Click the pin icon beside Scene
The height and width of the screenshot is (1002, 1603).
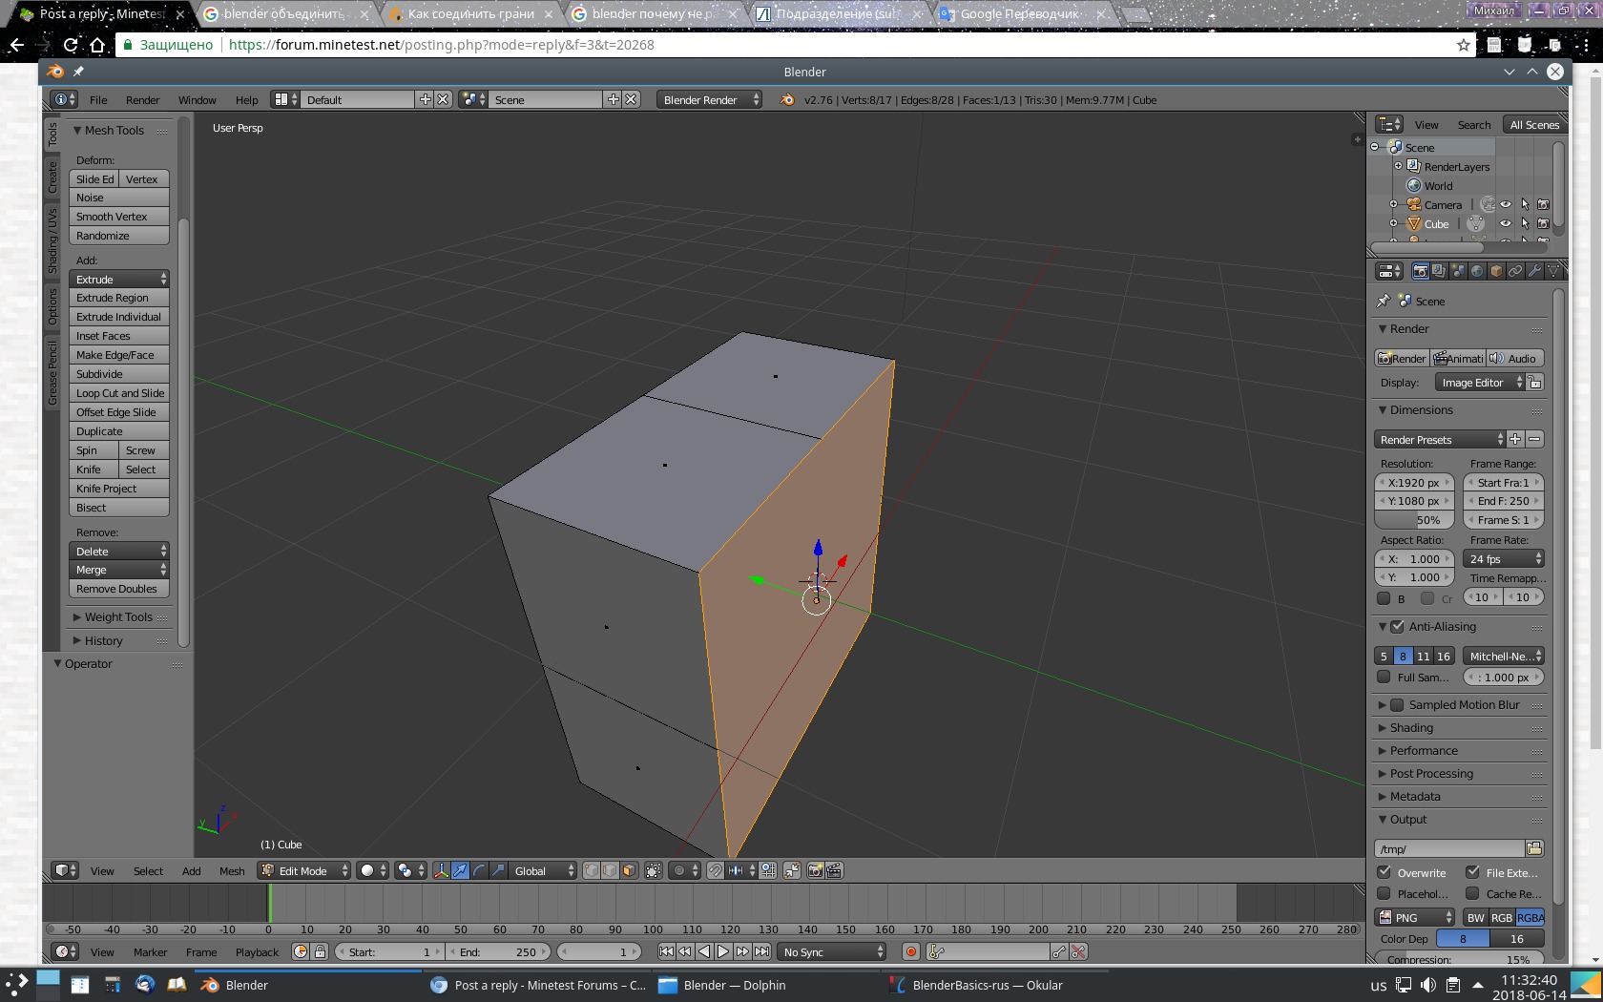(x=1384, y=301)
